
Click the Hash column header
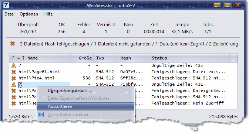click(x=134, y=58)
